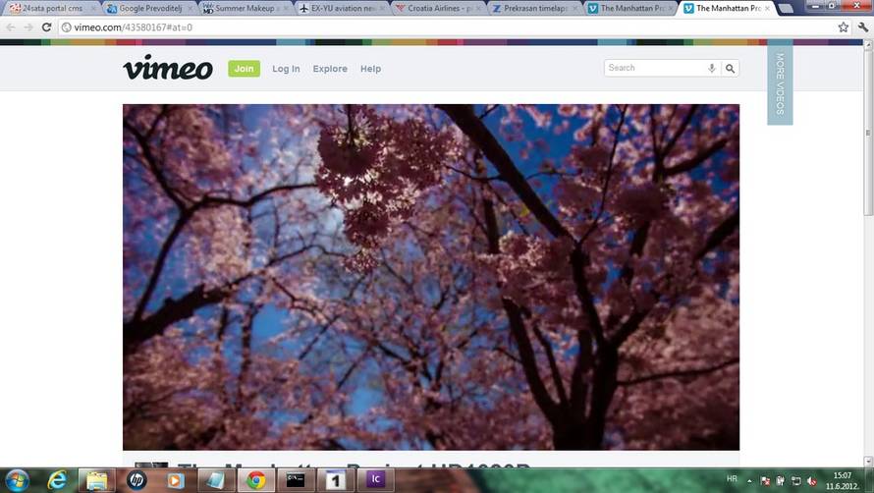The image size is (874, 493).
Task: Launch Internet Explorer from taskbar
Action: coord(57,480)
